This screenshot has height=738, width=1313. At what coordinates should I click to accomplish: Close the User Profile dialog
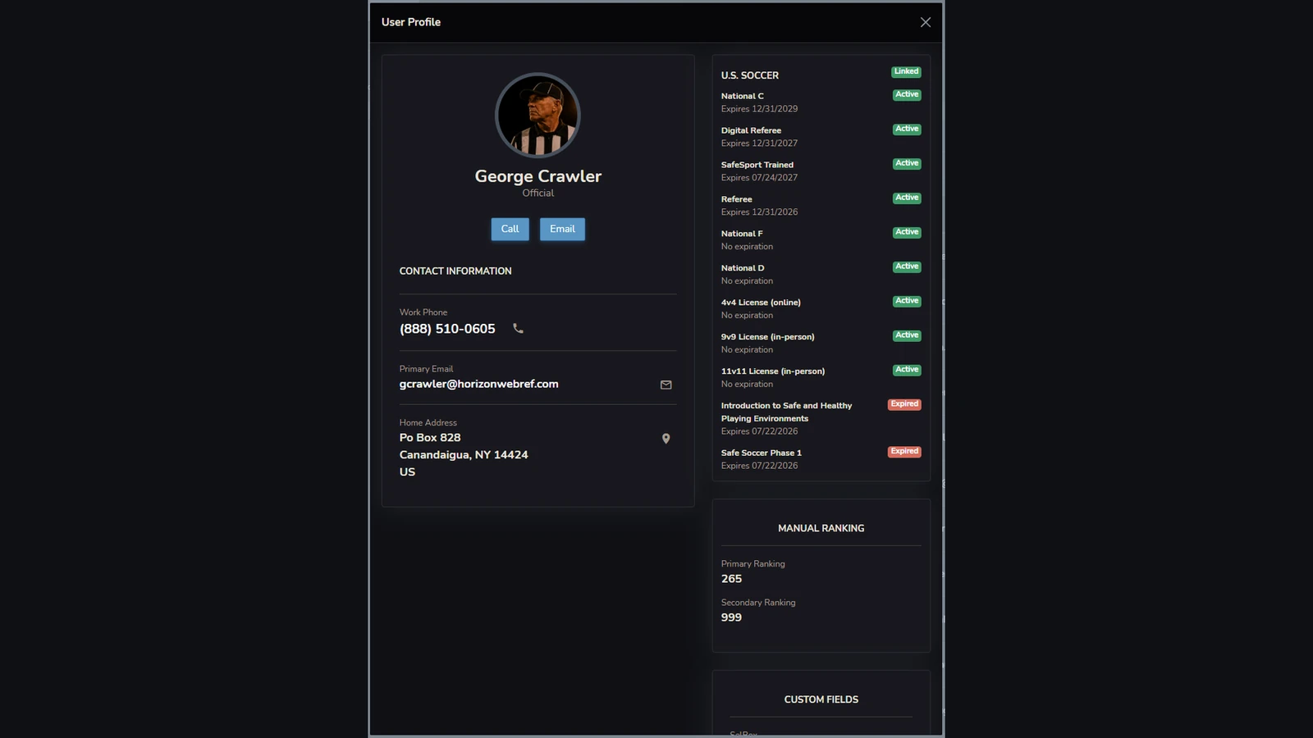[925, 22]
